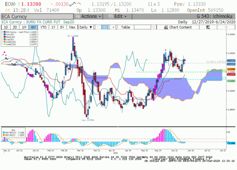
Task: Click the ADX ROC(5) legend marker
Action: (4, 133)
